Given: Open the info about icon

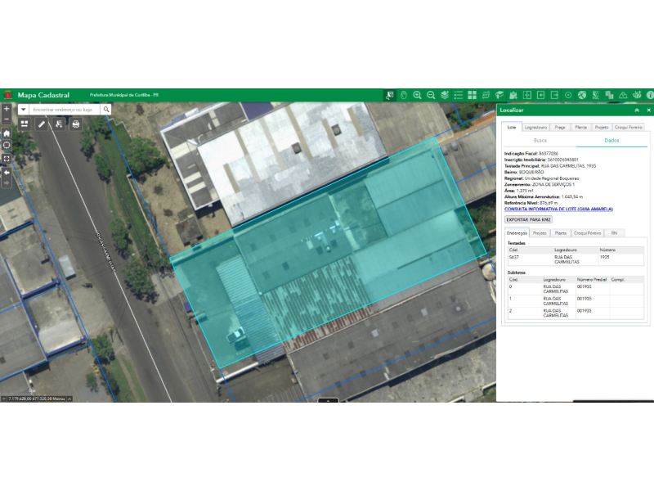Looking at the screenshot, I should [650, 95].
